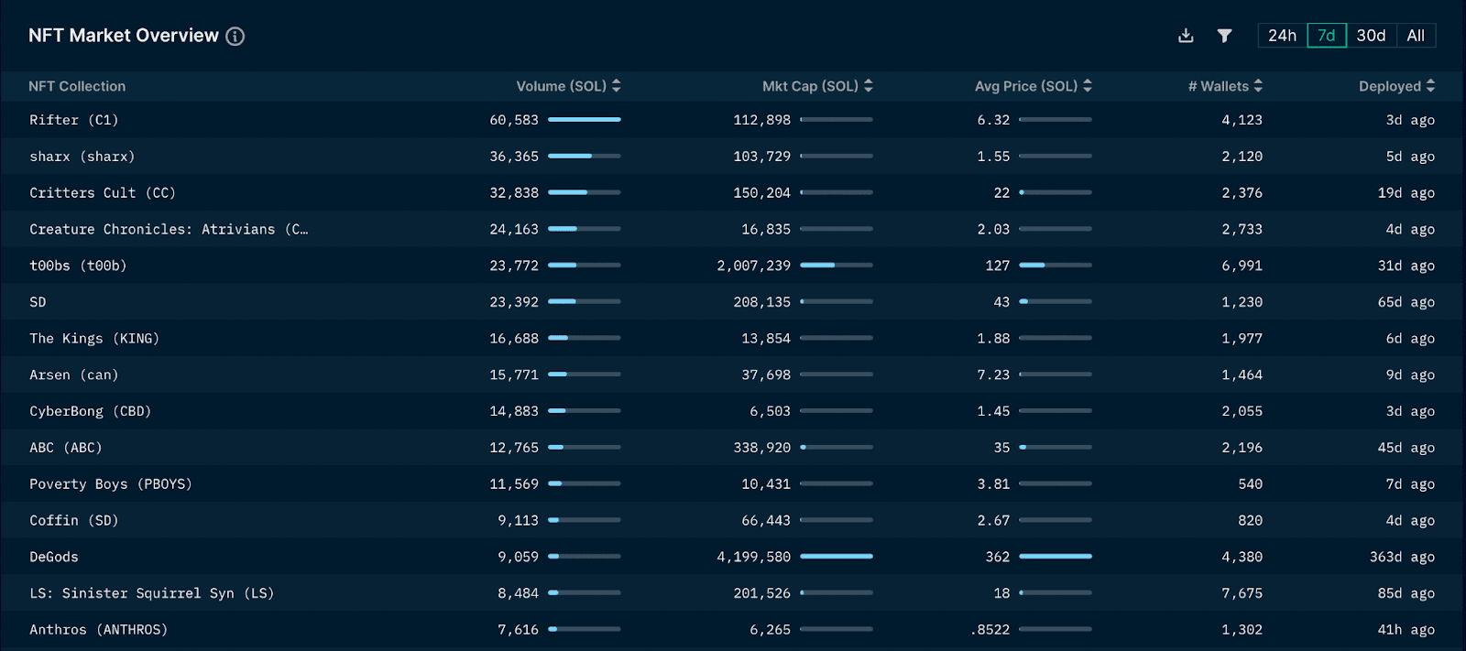
Task: Click LS: Sinister Squirrel Syn (LS) name
Action: click(x=152, y=593)
